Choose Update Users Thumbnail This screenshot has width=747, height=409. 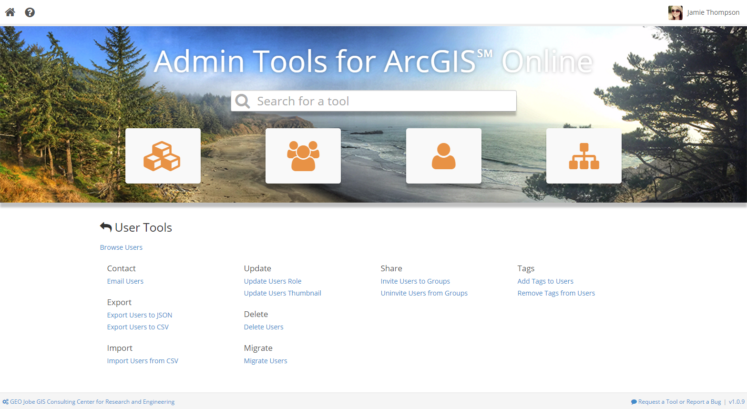282,293
